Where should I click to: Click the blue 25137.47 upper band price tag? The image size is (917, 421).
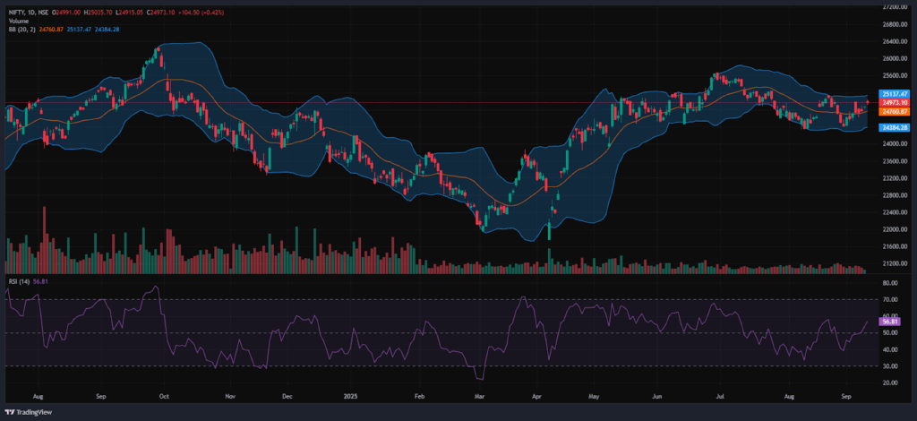point(896,94)
